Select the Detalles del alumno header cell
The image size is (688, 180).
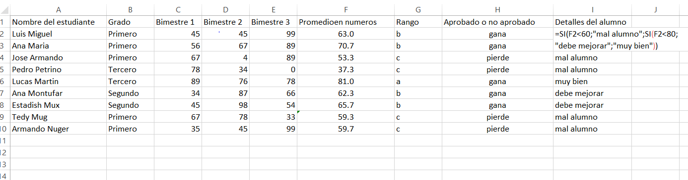click(592, 22)
